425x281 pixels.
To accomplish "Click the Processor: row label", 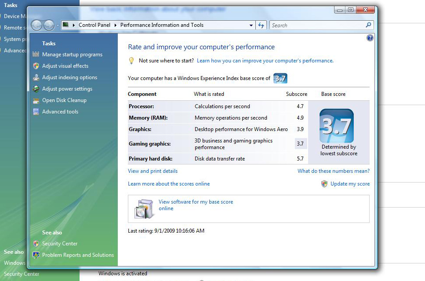I will click(x=141, y=106).
